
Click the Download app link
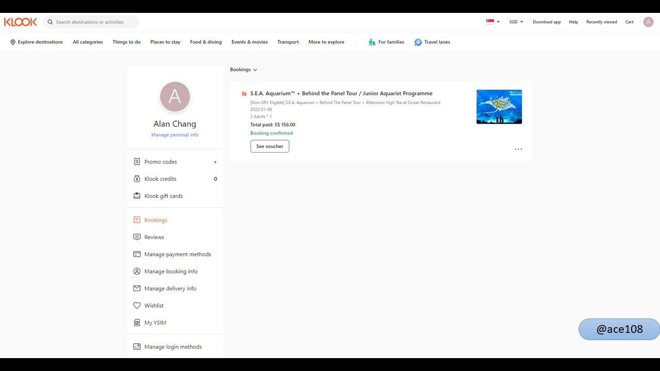(547, 22)
